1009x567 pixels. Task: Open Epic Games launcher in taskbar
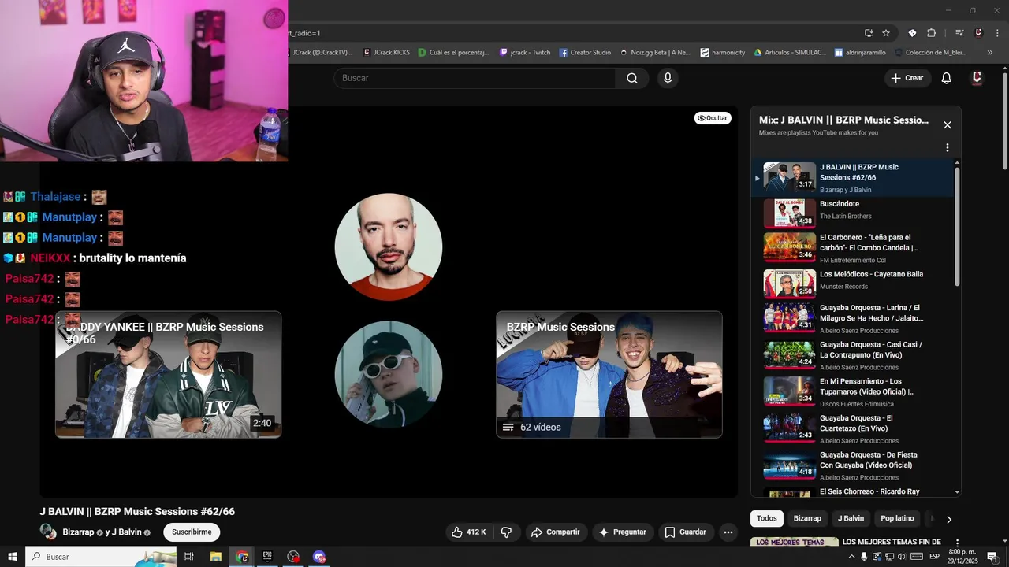coord(267,557)
